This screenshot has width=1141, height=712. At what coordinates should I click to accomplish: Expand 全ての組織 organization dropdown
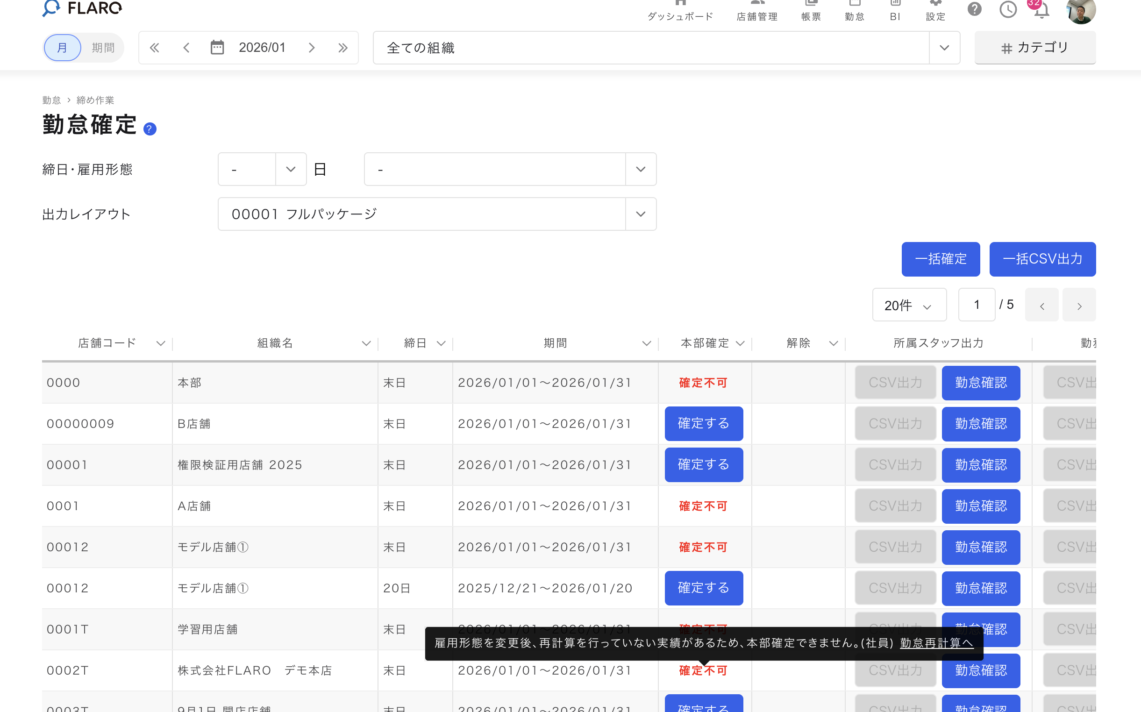944,48
